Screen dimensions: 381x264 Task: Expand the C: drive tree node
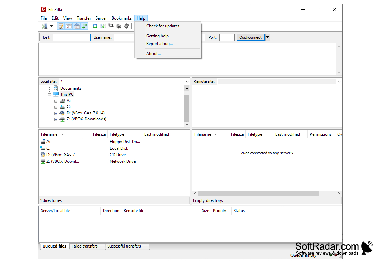point(56,107)
